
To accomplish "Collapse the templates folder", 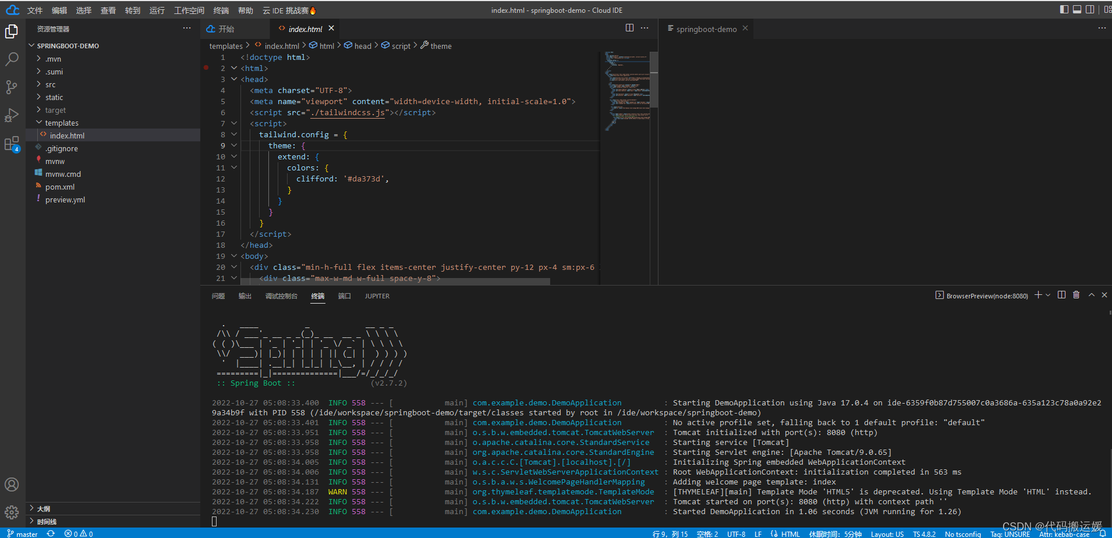I will (39, 123).
